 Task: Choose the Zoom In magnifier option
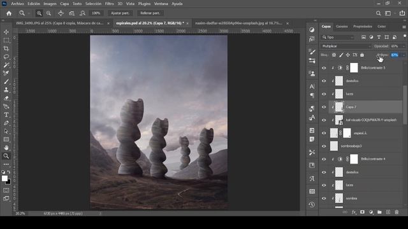(x=39, y=13)
